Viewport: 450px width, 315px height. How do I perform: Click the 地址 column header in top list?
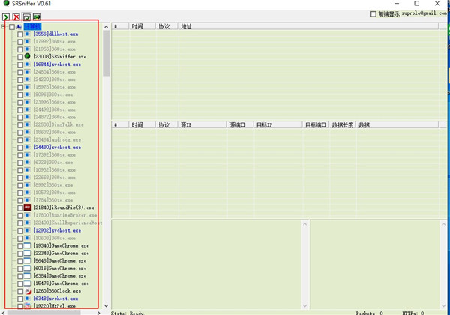tap(186, 26)
